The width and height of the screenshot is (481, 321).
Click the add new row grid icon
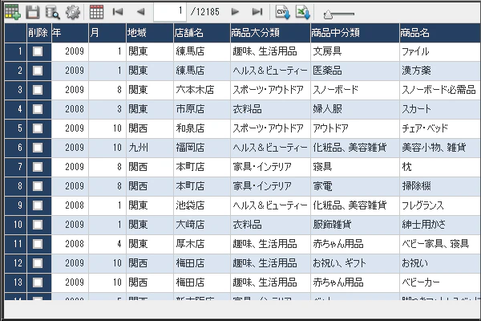click(13, 12)
